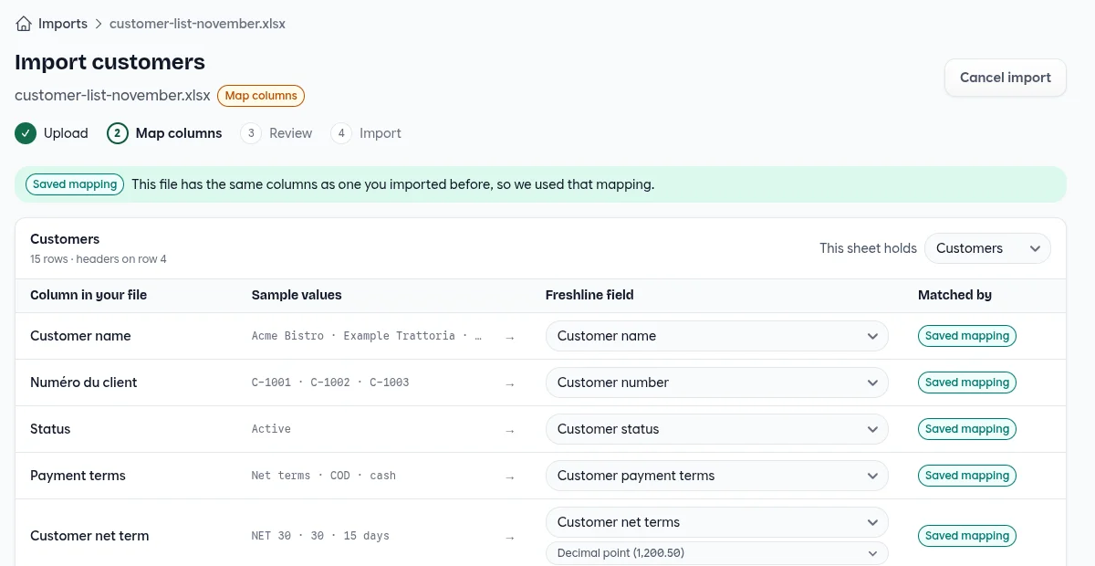Click sample values 'Net terms · COD · cash'
This screenshot has height=566, width=1095.
[324, 476]
